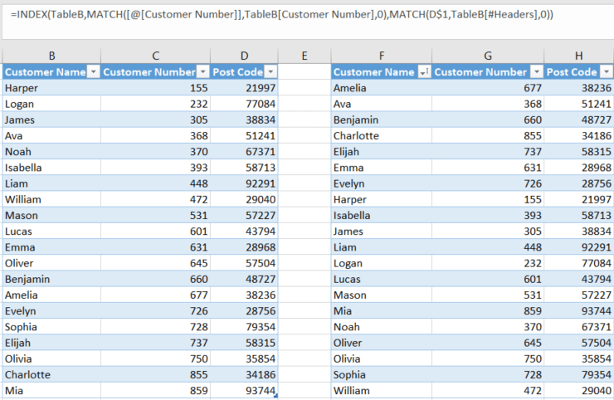Open Customer Number filter dropdown in column C
614x400 pixels.
[x=202, y=72]
